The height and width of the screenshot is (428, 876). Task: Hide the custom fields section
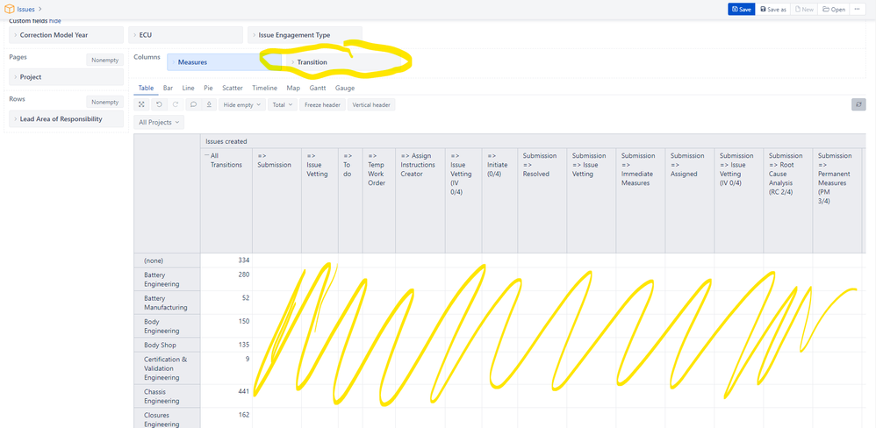[54, 21]
